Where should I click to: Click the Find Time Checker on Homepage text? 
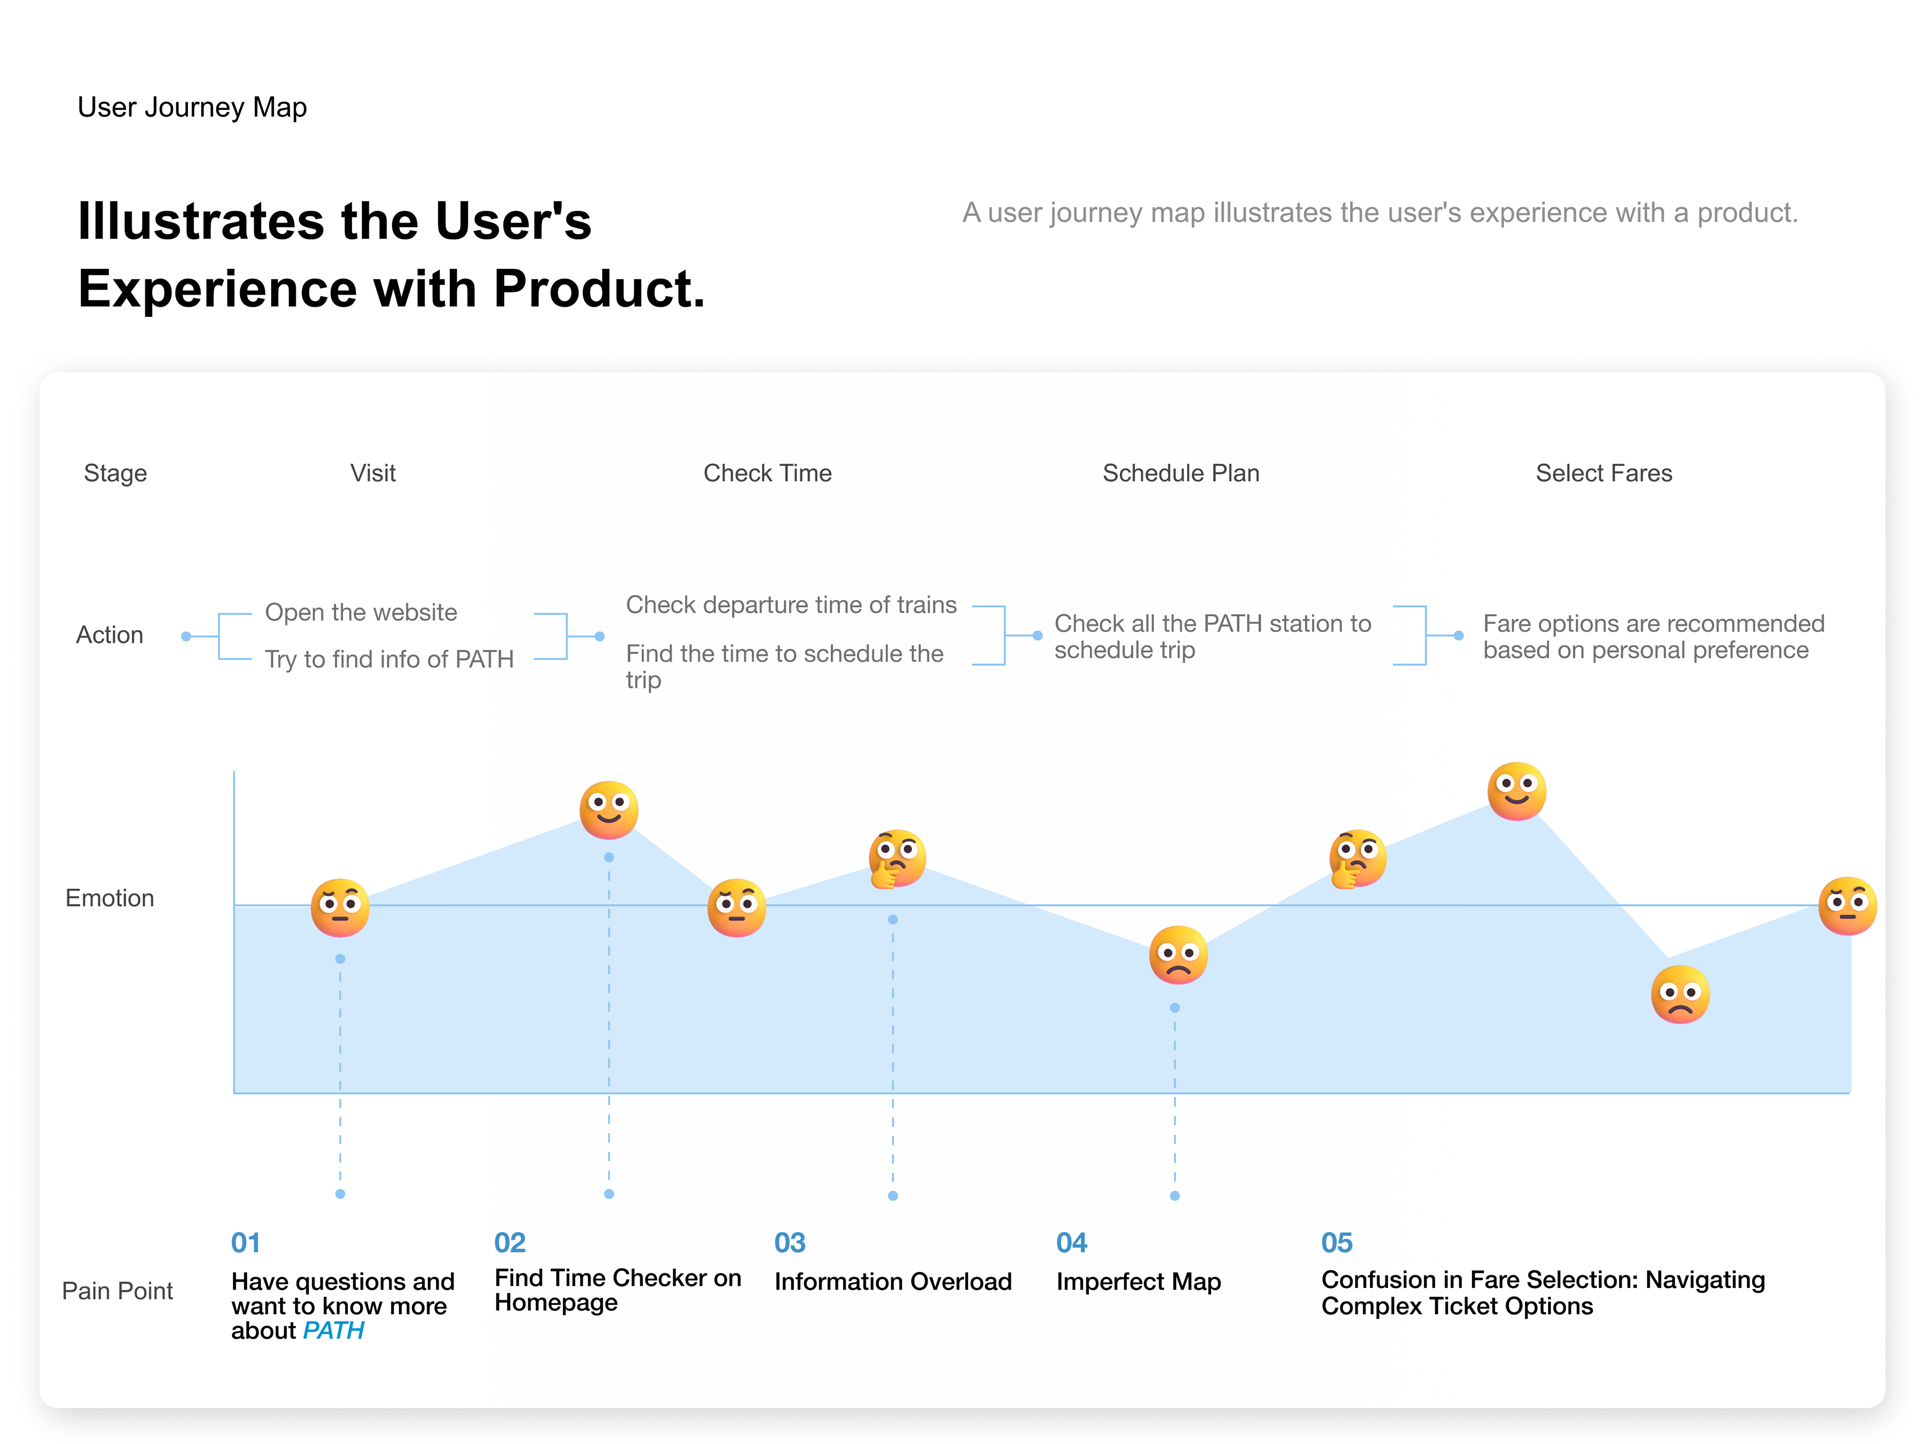click(x=617, y=1290)
